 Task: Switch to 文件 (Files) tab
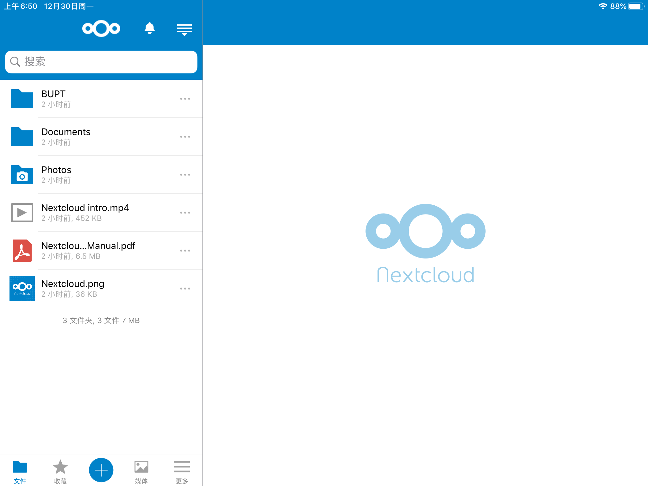click(21, 470)
